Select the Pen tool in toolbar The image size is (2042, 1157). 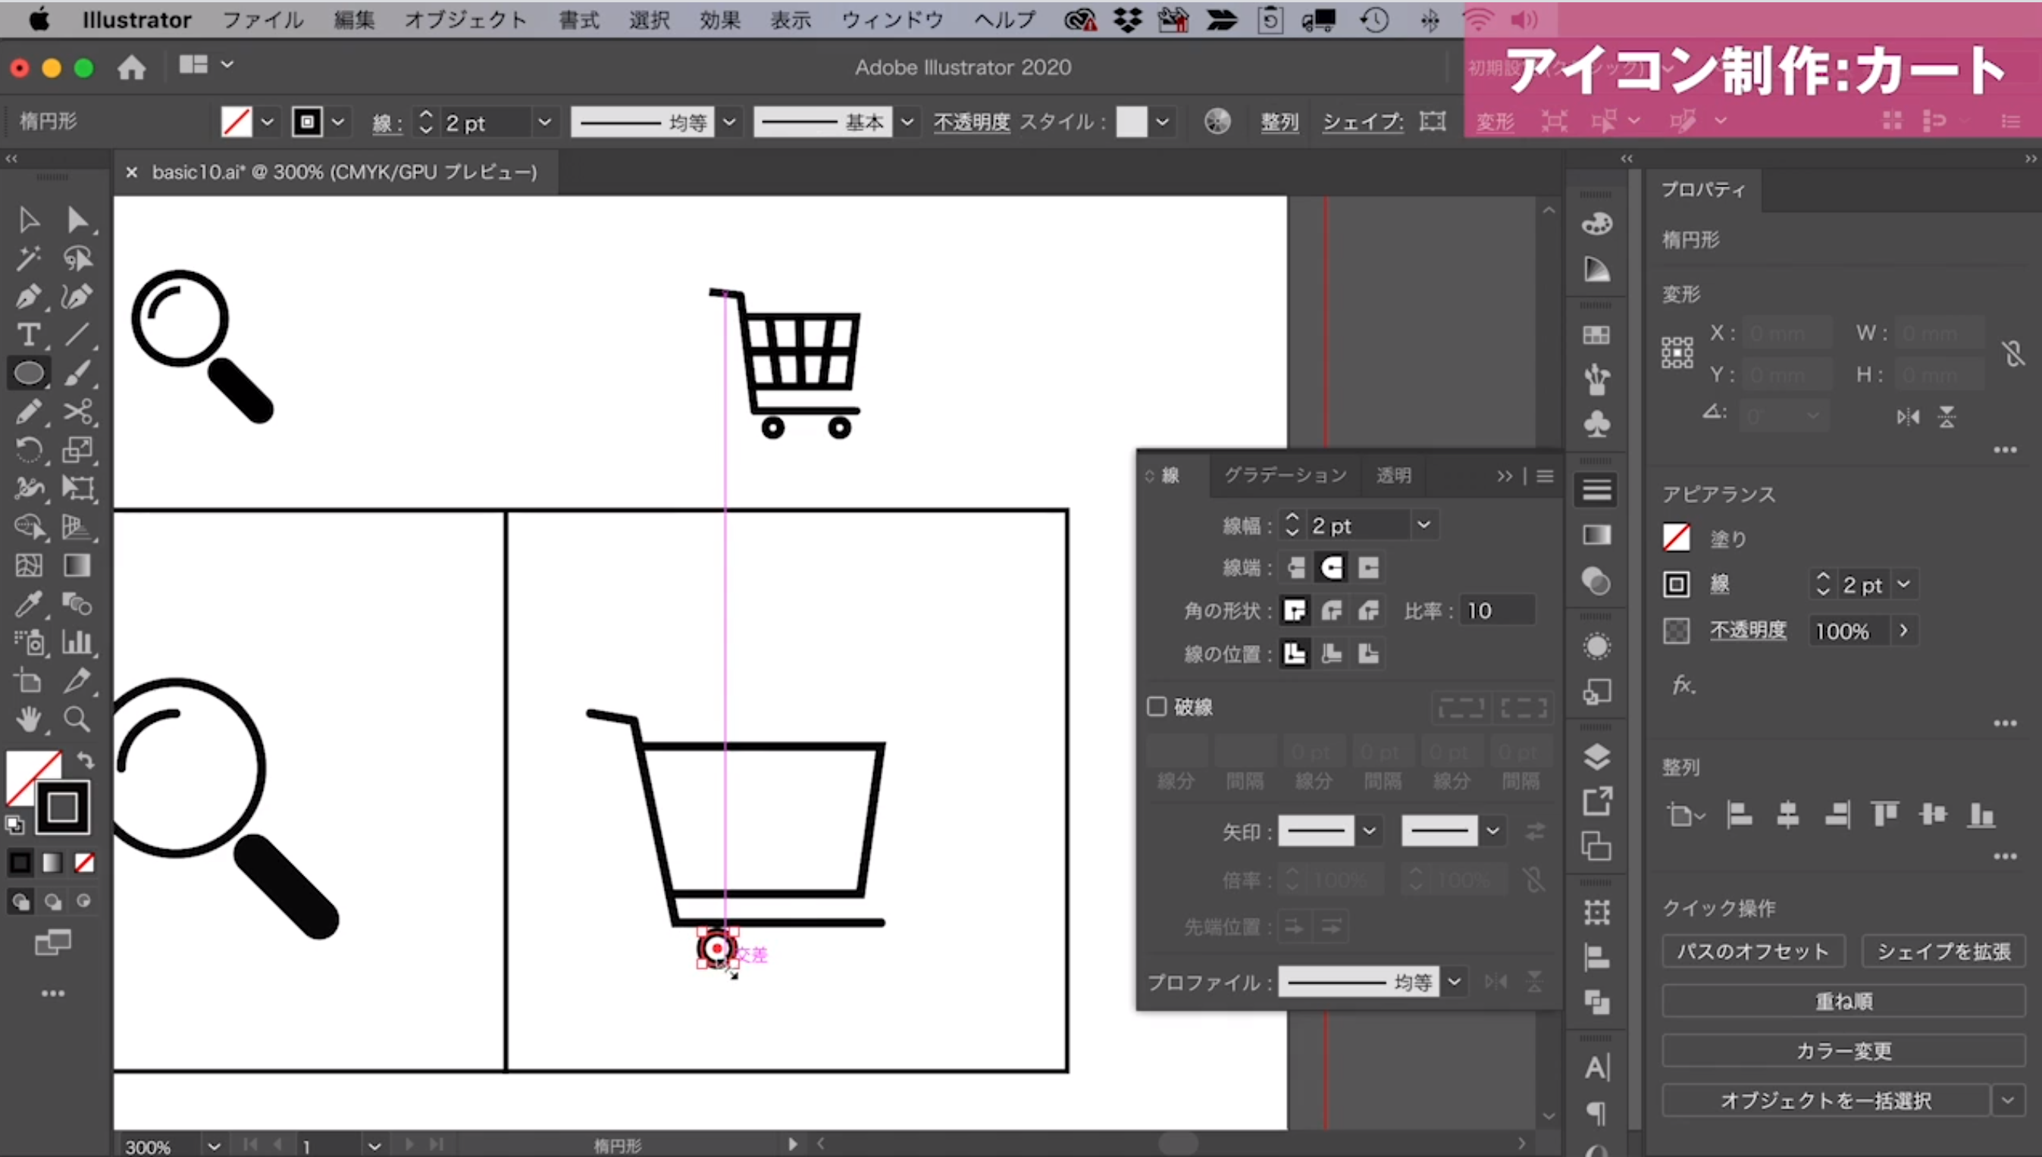(x=29, y=297)
